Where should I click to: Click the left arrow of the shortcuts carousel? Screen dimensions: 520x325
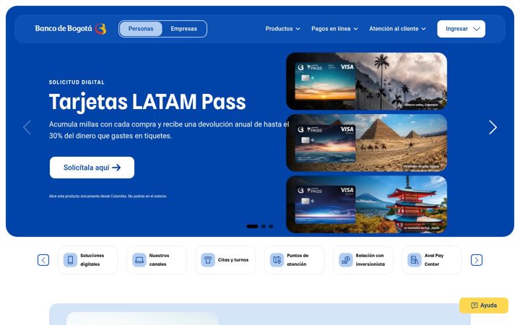click(43, 260)
